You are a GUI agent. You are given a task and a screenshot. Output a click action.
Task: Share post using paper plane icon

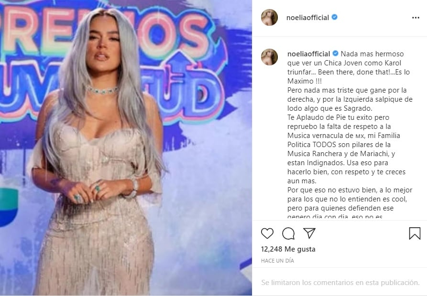pyautogui.click(x=309, y=233)
